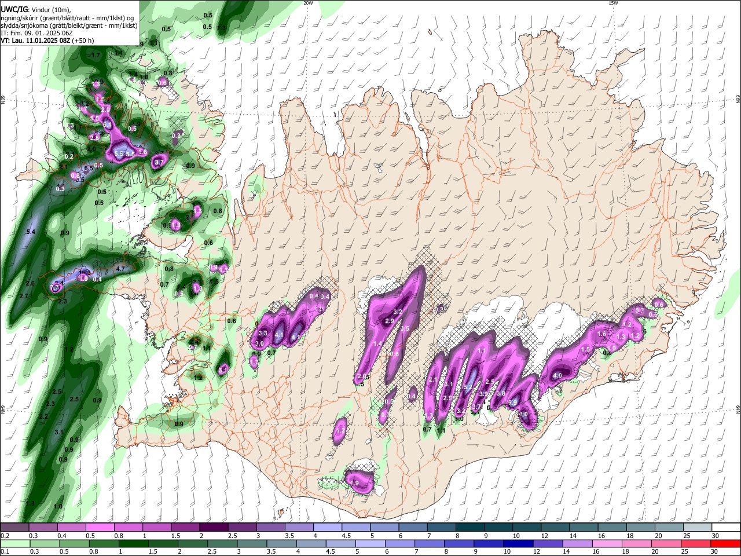Click the 2.6 rain value label
741x556 pixels.
click(31, 283)
